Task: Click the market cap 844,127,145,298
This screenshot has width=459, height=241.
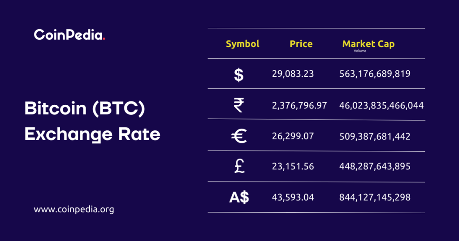Action: click(x=375, y=197)
